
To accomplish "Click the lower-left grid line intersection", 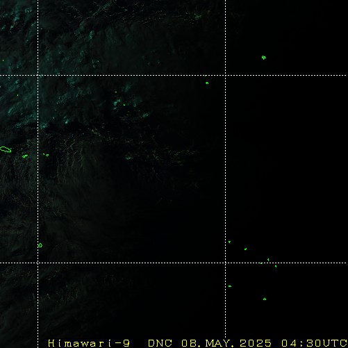I will 38,263.
